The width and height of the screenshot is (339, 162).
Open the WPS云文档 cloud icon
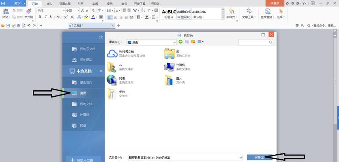click(112, 53)
